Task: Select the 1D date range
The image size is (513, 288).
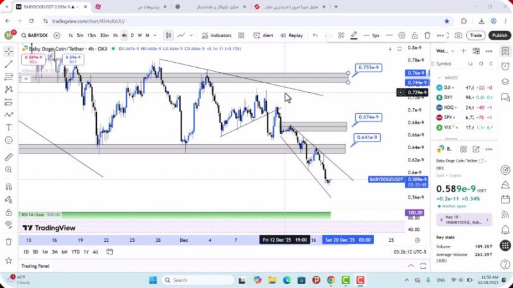Action: tap(26, 252)
